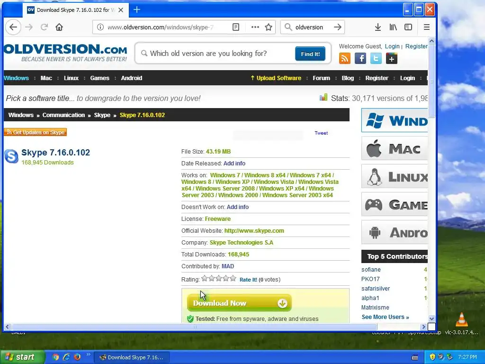Go back to the previous page
Screen dimensions: 485x364
[x=13, y=27]
